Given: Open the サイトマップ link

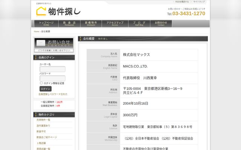Looking at the screenshot, I should [199, 1].
